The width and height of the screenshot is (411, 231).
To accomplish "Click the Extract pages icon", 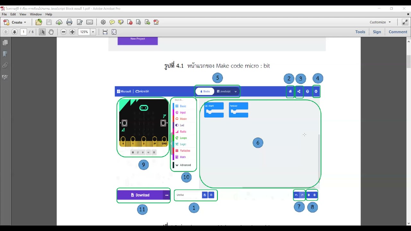I will [147, 22].
